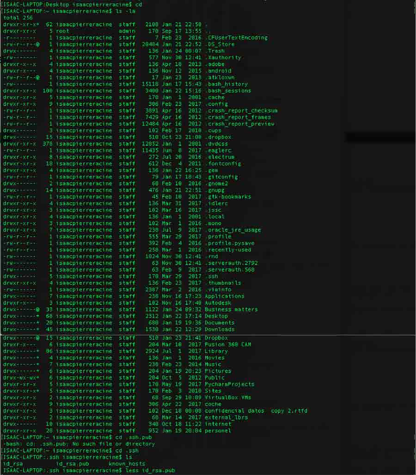Select the PycharmProjects folder name
Viewport: 416px width, 475px height.
click(229, 384)
